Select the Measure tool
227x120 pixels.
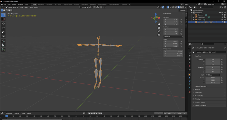pos(3,45)
